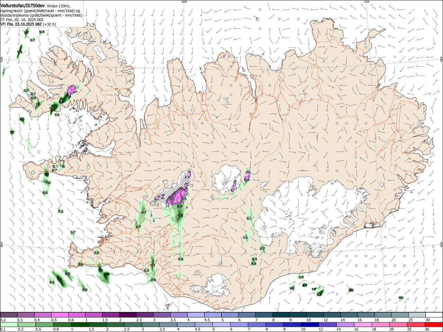Viewport: 443px width, 332px height.
Task: Click the 1.1 precipitation value on the south coast
Action: [153, 266]
